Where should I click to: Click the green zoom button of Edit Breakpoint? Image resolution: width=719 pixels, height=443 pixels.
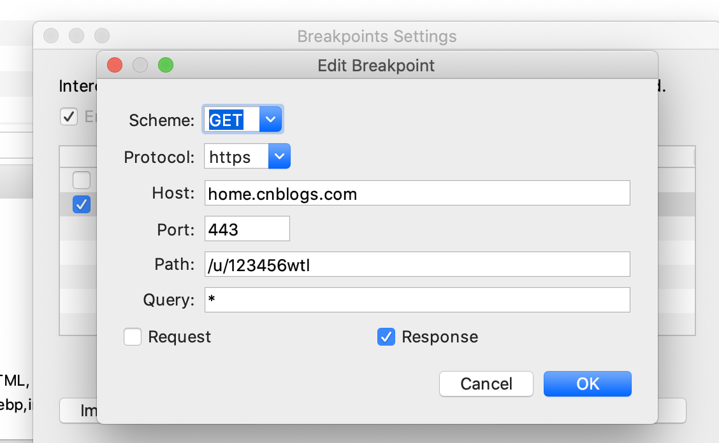pos(166,65)
